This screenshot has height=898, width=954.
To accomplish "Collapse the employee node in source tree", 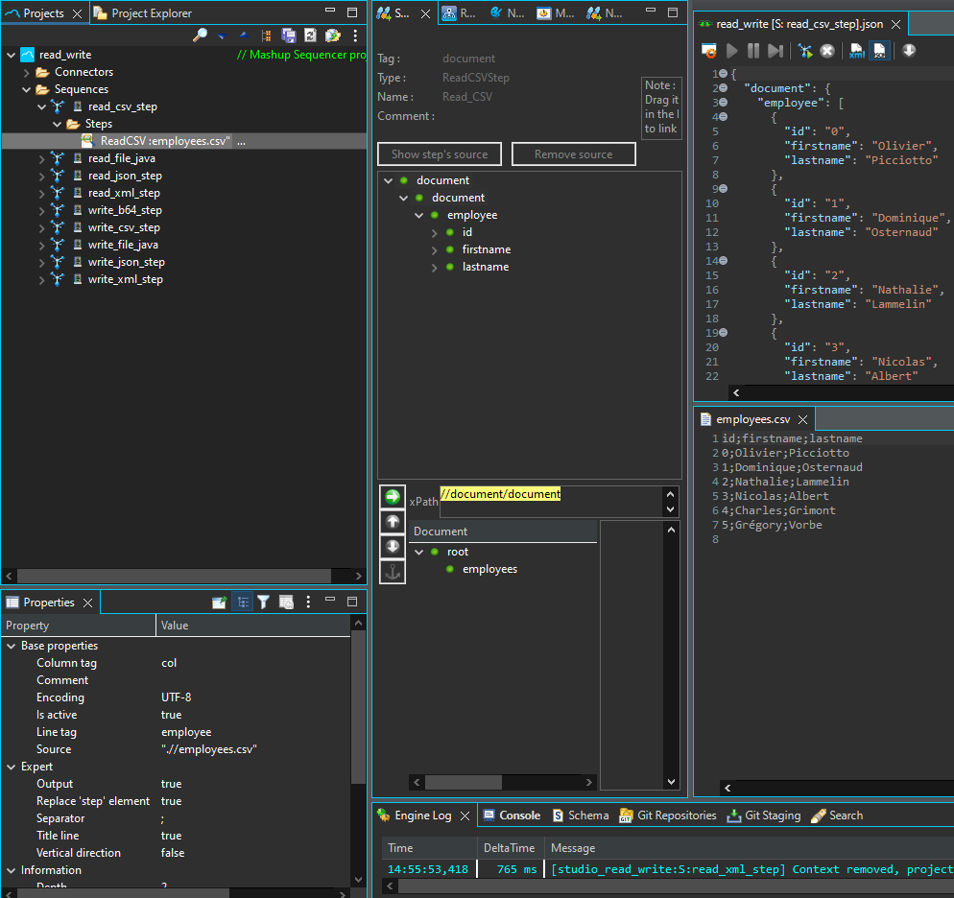I will pos(419,216).
